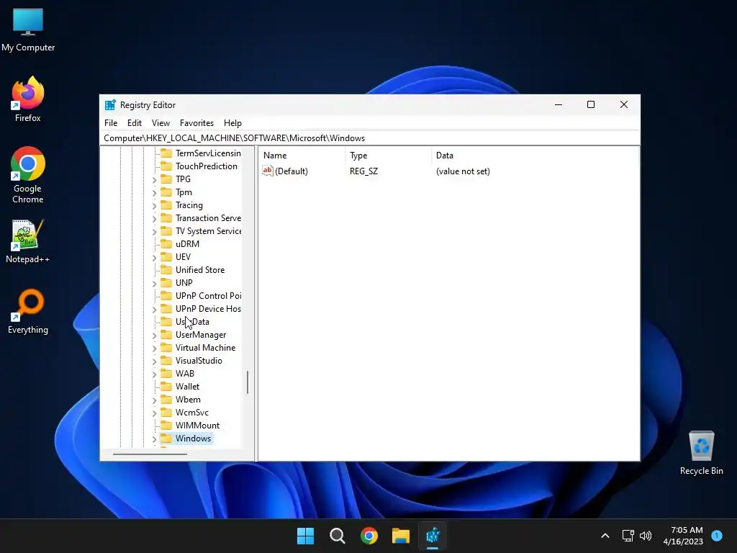
Task: Expand the Tpm registry key
Action: pyautogui.click(x=154, y=193)
